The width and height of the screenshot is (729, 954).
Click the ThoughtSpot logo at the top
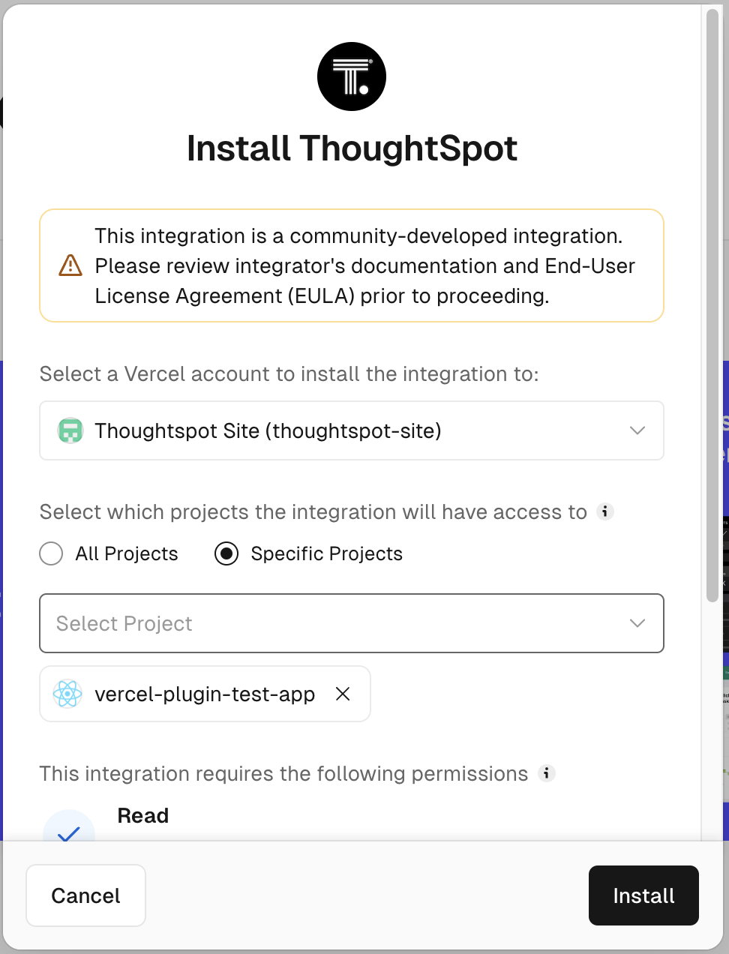coord(352,76)
